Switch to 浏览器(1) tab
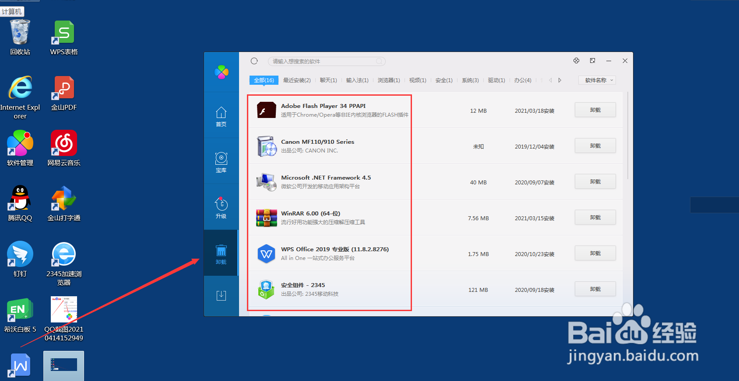Image resolution: width=739 pixels, height=381 pixels. [389, 80]
